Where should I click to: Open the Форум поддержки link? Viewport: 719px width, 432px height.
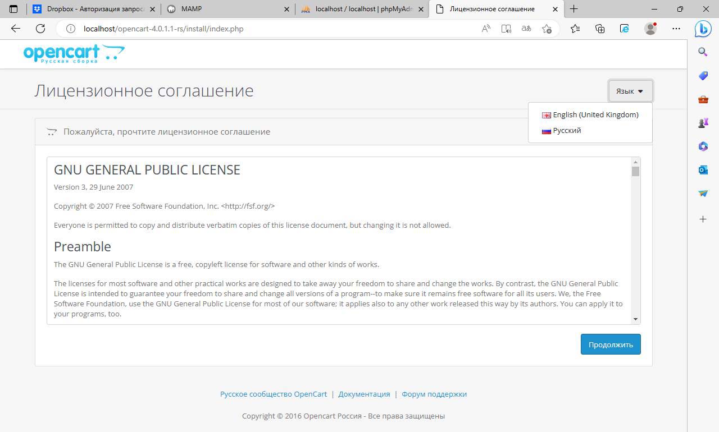click(x=434, y=394)
